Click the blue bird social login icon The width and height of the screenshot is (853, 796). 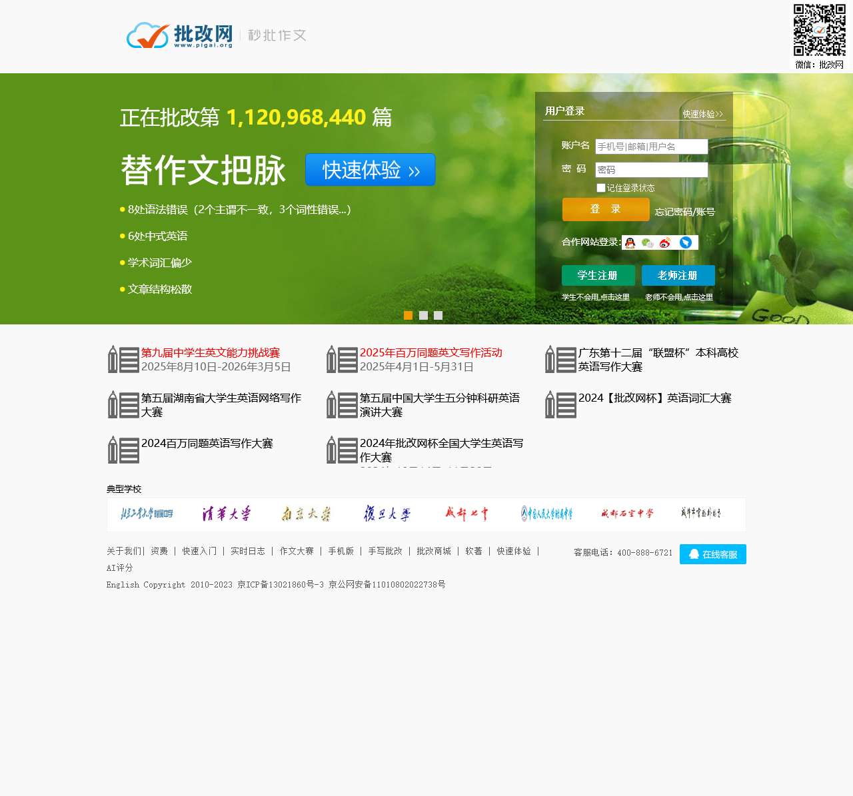tap(685, 242)
